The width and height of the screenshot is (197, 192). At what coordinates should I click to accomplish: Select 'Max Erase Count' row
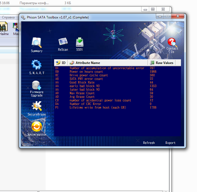pos(117,93)
